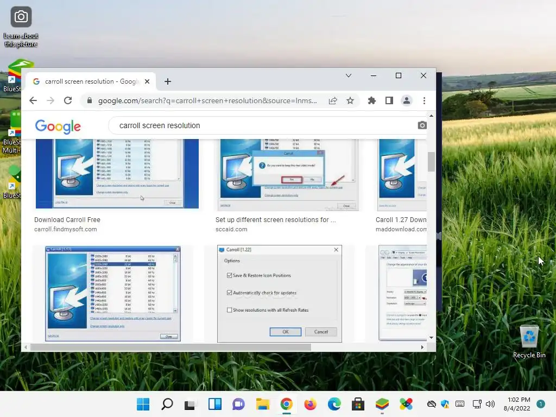Launch Microsoft Edge from taskbar
The height and width of the screenshot is (417, 556).
(x=334, y=404)
